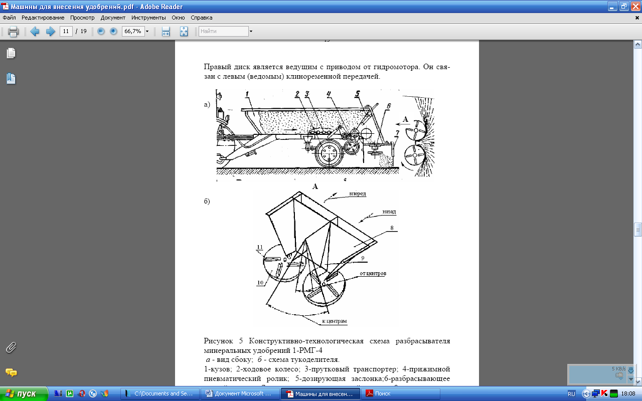642x401 pixels.
Task: Go to next page arrow
Action: (50, 32)
